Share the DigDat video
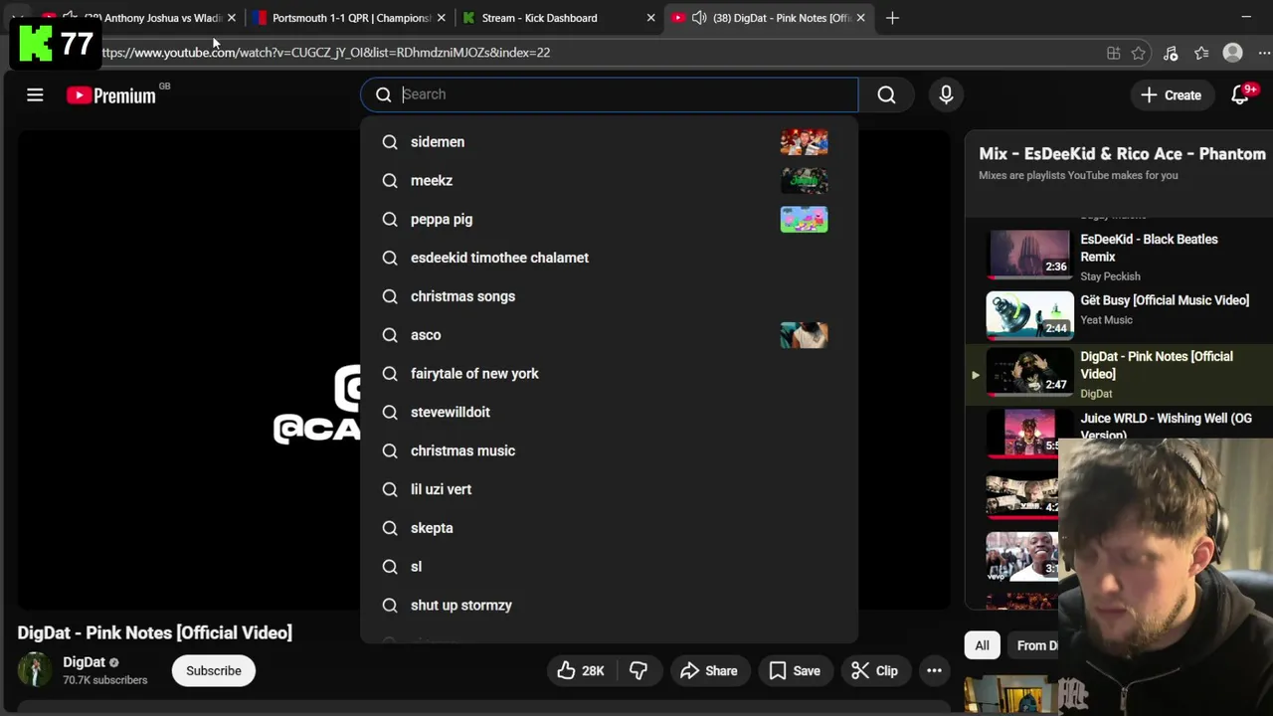This screenshot has width=1273, height=716. coord(709,671)
